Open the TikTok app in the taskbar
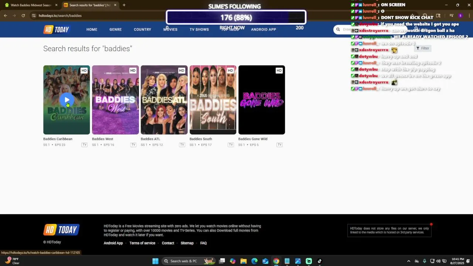The width and height of the screenshot is (473, 266). coord(320,261)
